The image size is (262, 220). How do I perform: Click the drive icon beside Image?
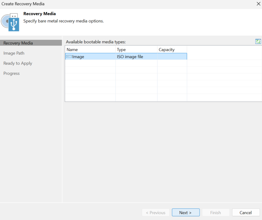(x=69, y=57)
